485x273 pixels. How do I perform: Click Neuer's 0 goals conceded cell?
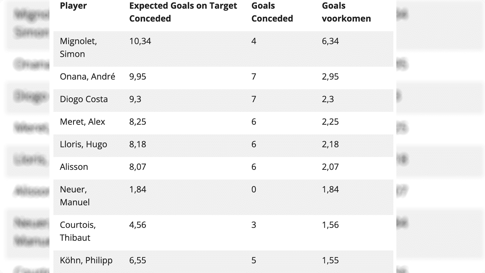tap(254, 189)
